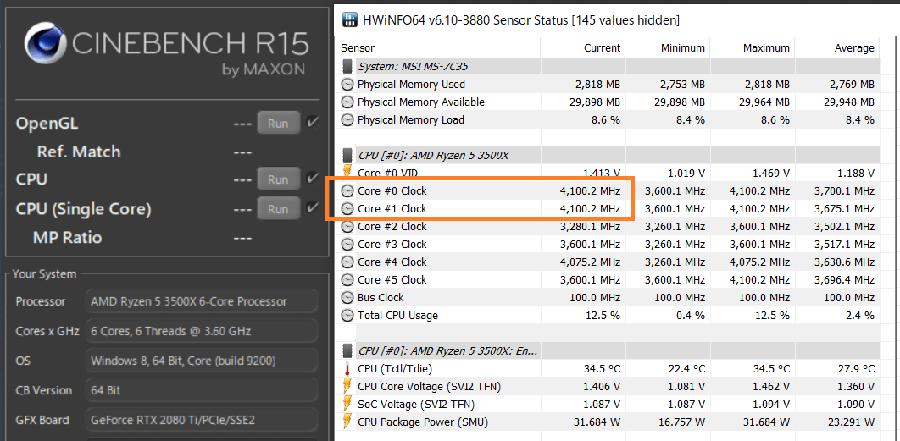Select the Cores x GHz field

click(201, 331)
